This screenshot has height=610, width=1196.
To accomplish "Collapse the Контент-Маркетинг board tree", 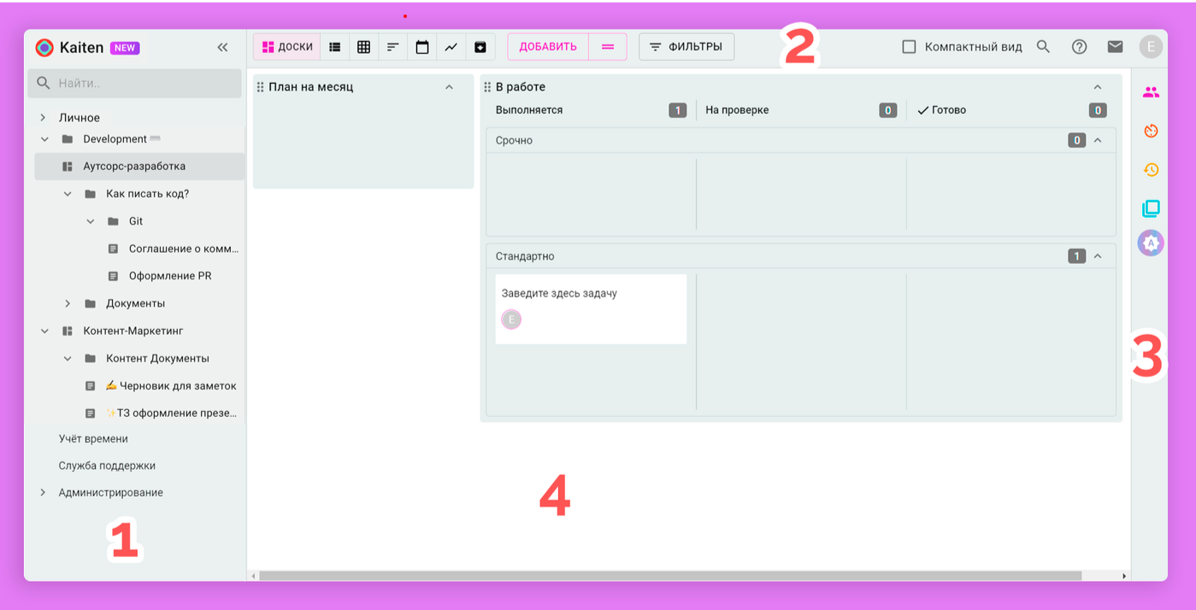I will click(x=44, y=331).
